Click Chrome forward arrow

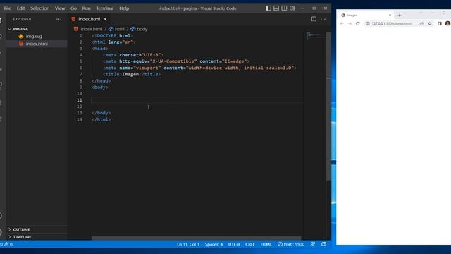350,23
